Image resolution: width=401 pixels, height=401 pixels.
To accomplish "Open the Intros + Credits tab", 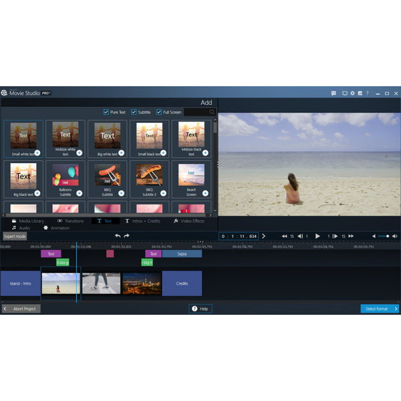I will point(142,221).
